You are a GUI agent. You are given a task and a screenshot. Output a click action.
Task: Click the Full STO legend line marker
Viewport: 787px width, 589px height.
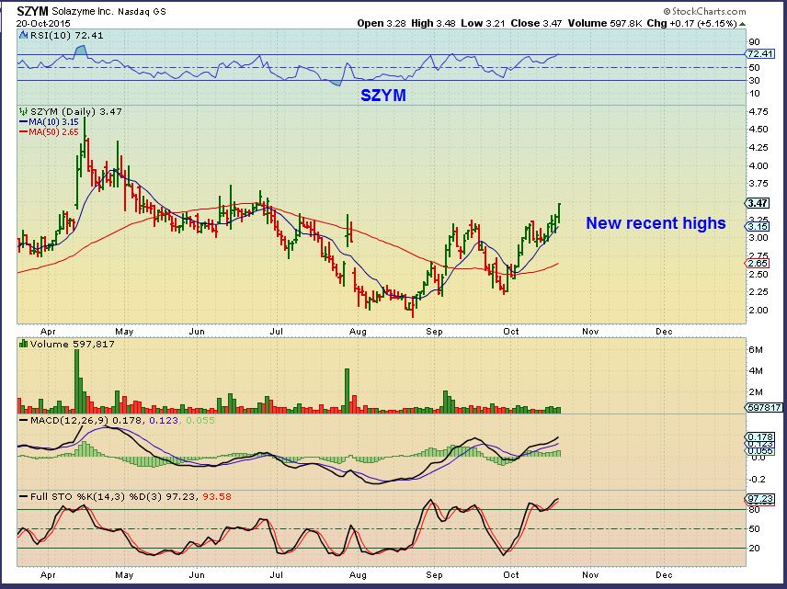click(23, 497)
